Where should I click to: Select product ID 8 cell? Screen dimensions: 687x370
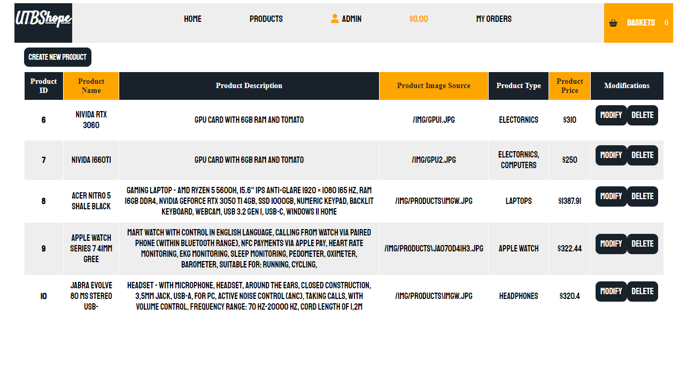44,201
